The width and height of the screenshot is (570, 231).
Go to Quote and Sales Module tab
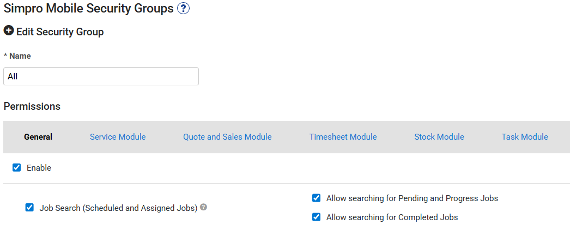click(227, 137)
